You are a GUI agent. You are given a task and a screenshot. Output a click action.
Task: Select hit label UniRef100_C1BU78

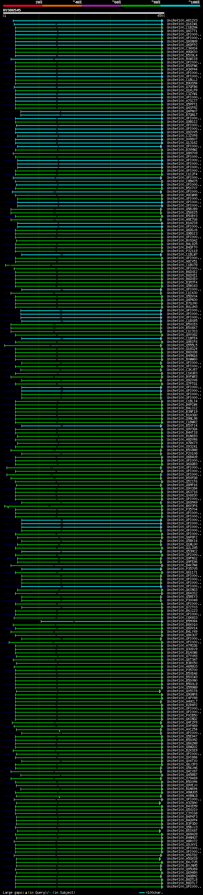click(182, 265)
